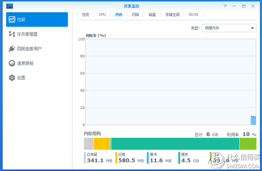262x171 pixels.
Task: Switch to the iSCSI tab
Action: click(193, 14)
